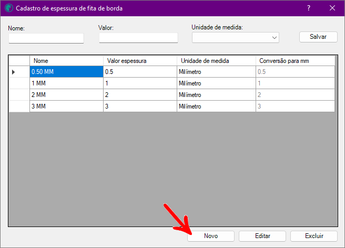Viewport: 345px width, 248px height.
Task: Open the Unidade de medida dropdown
Action: click(236, 38)
